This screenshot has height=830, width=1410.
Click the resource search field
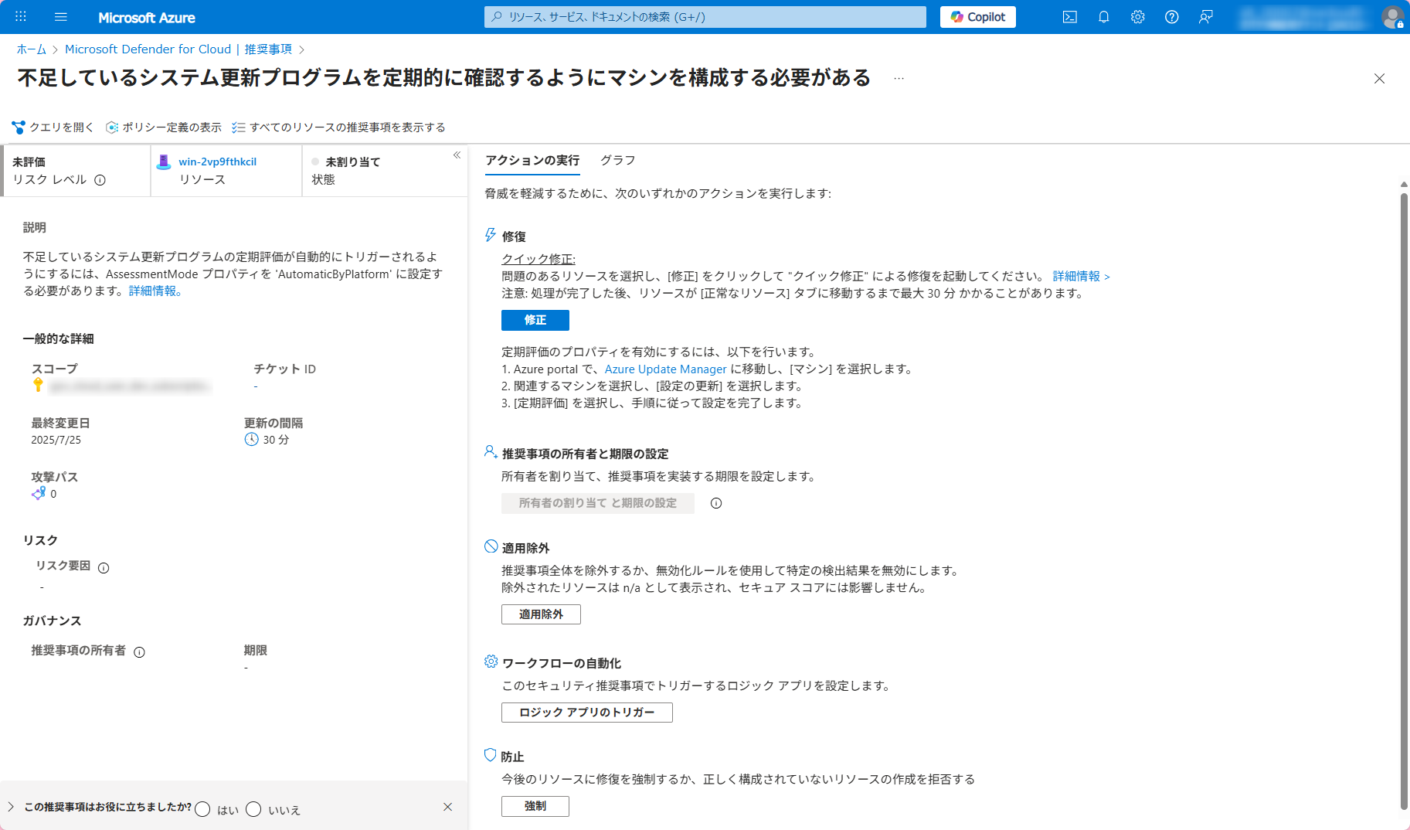click(x=704, y=16)
